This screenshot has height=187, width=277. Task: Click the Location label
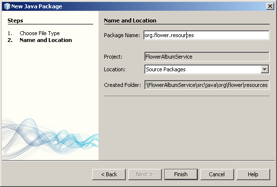pyautogui.click(x=115, y=69)
